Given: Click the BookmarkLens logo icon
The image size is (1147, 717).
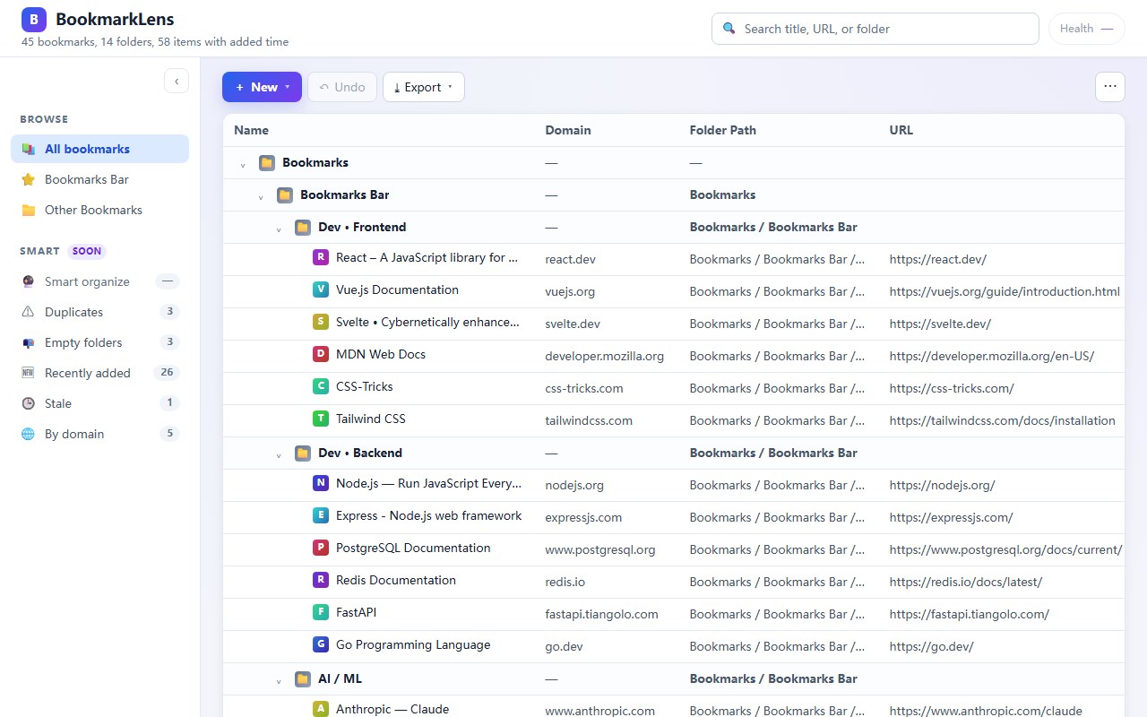Looking at the screenshot, I should coord(33,20).
